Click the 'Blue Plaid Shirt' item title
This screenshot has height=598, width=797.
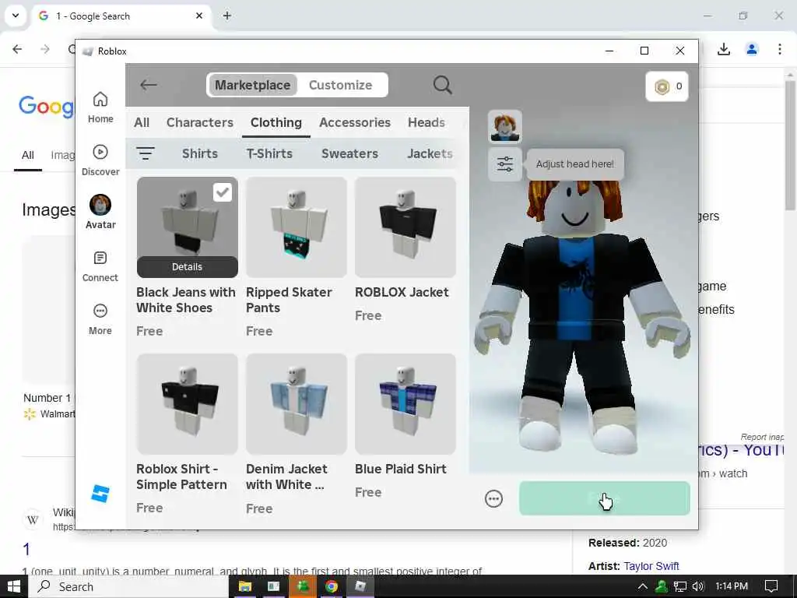click(401, 469)
